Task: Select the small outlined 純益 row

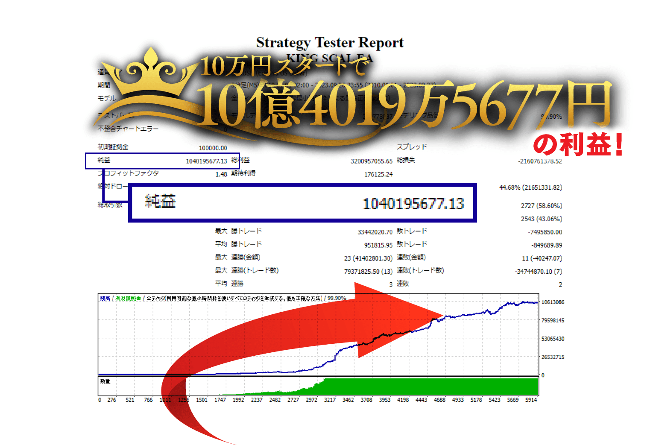Action: (162, 161)
